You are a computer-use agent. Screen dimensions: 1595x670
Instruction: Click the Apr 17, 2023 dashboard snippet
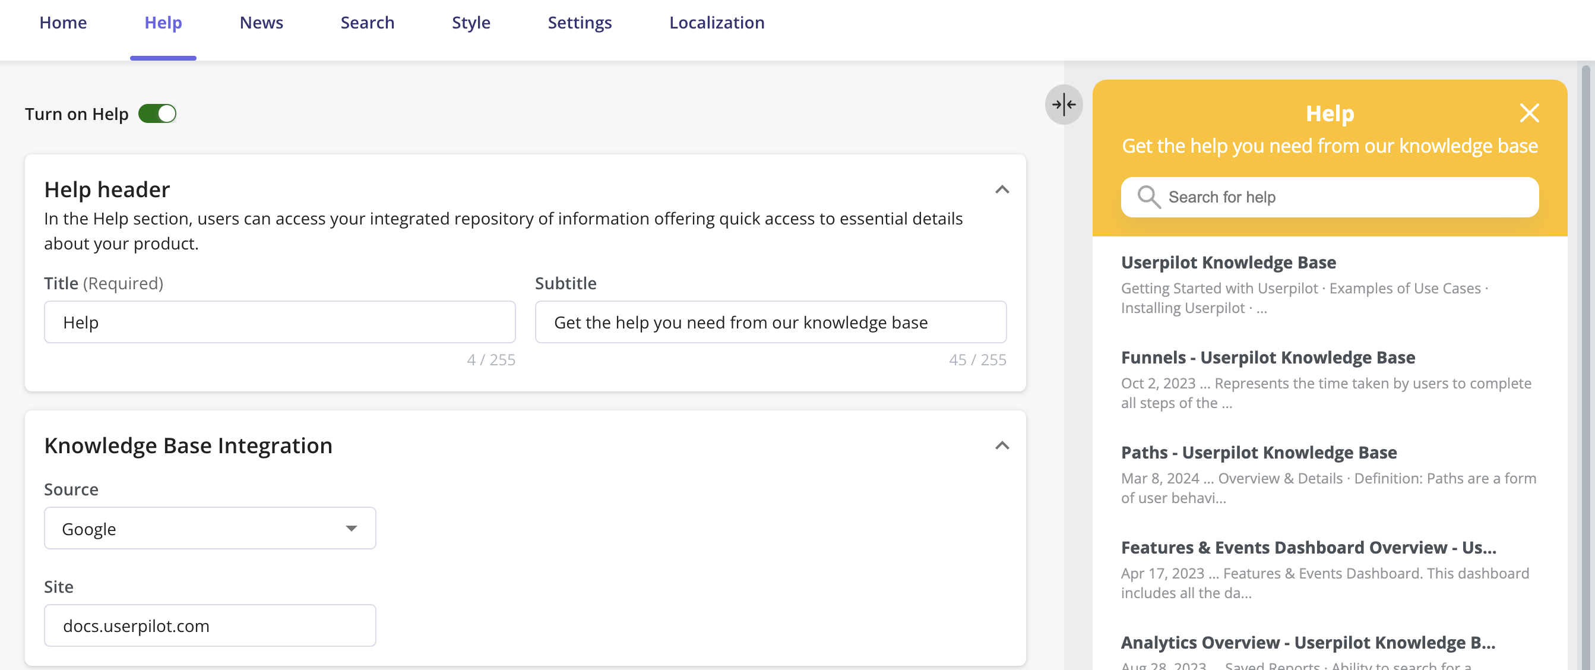point(1325,583)
